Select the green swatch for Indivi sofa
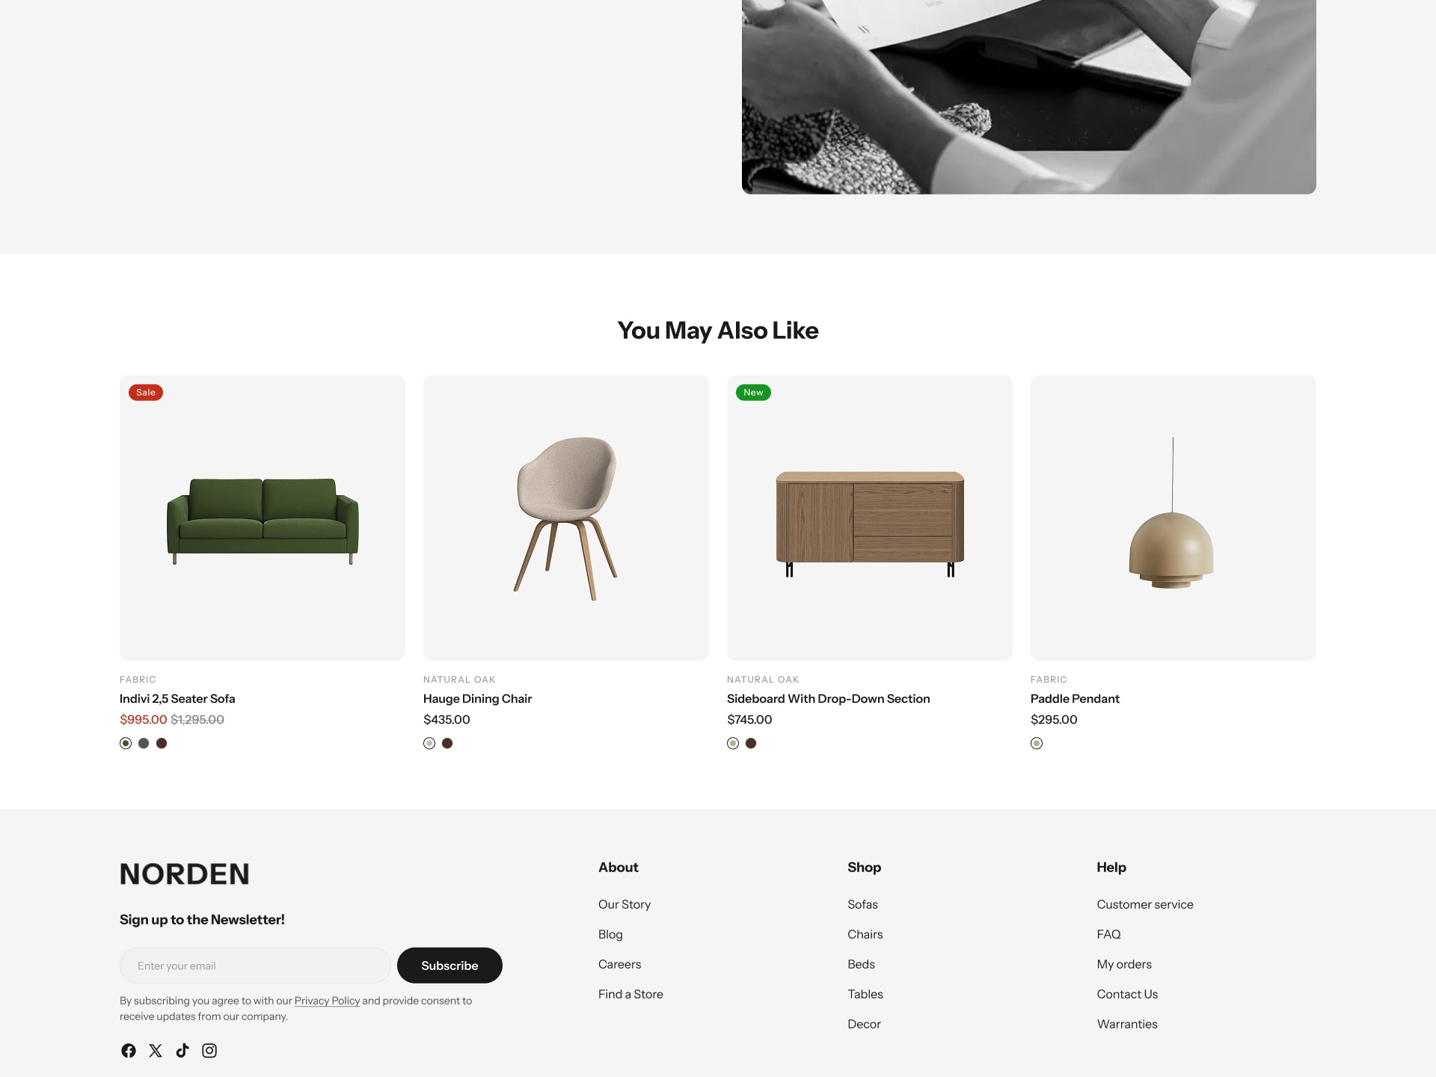Image resolution: width=1436 pixels, height=1077 pixels. pyautogui.click(x=126, y=743)
